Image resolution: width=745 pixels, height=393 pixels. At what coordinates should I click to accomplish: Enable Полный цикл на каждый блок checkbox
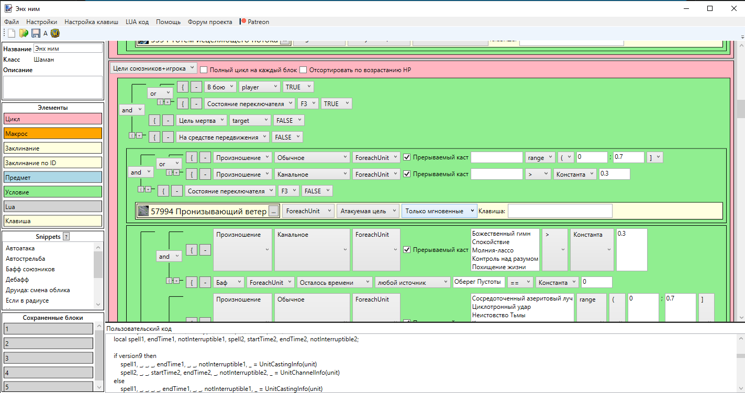204,70
